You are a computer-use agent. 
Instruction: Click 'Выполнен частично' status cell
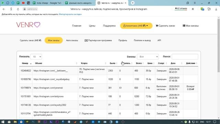click(162, 88)
